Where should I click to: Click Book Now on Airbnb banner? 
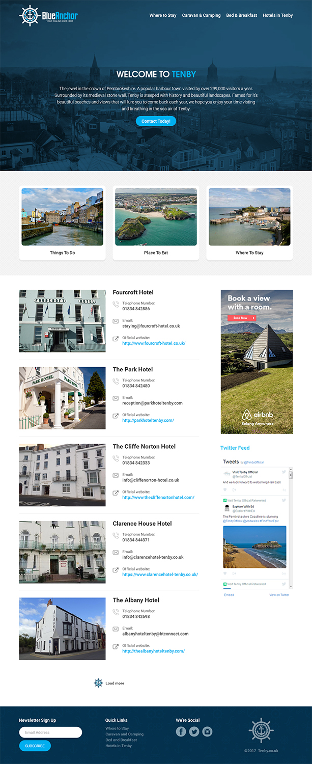tap(242, 318)
